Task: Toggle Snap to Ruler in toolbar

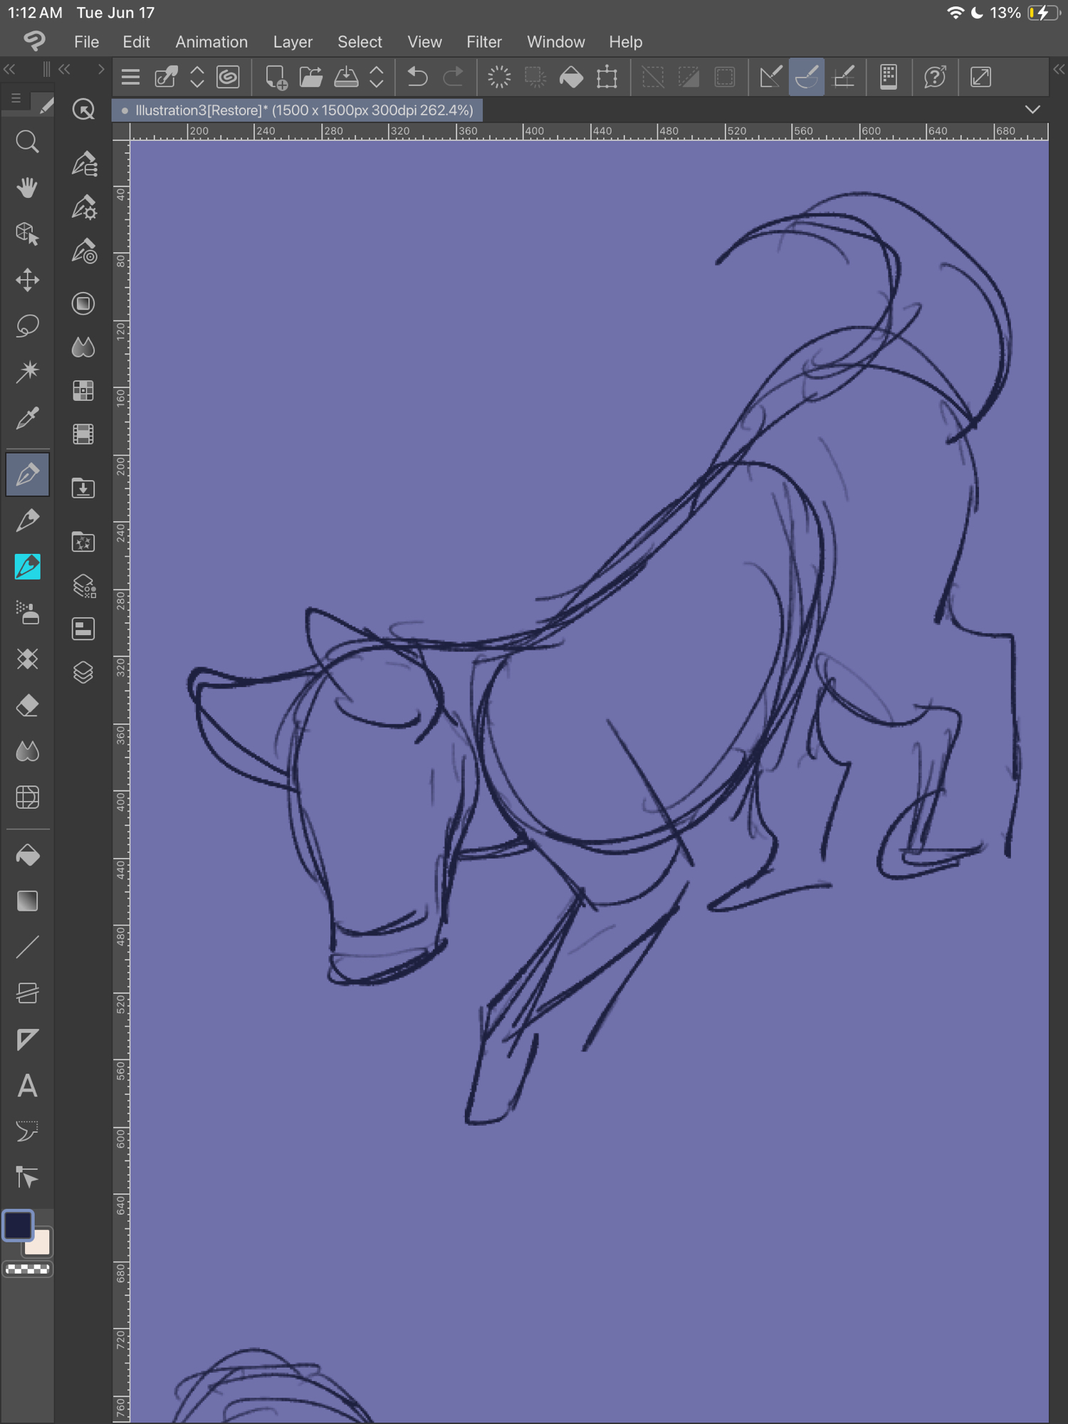Action: tap(770, 77)
